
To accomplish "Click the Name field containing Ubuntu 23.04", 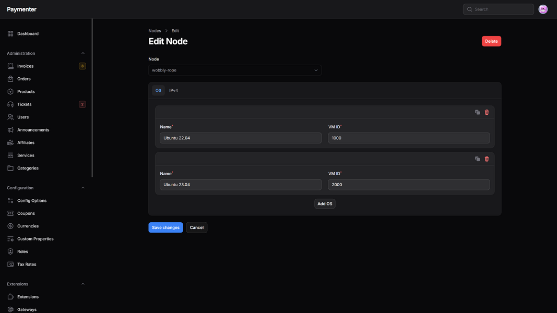I will pos(241,185).
